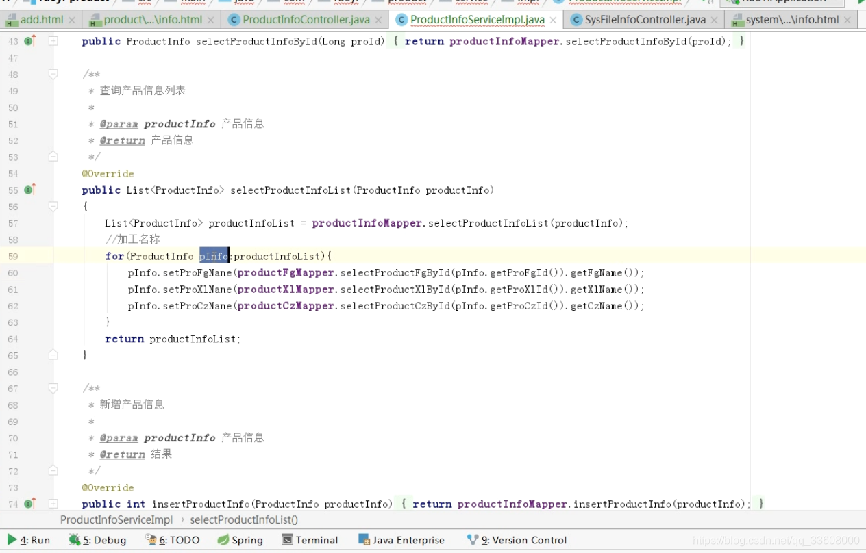The image size is (866, 553).
Task: Expand the folded method at line 43
Action: (x=53, y=41)
